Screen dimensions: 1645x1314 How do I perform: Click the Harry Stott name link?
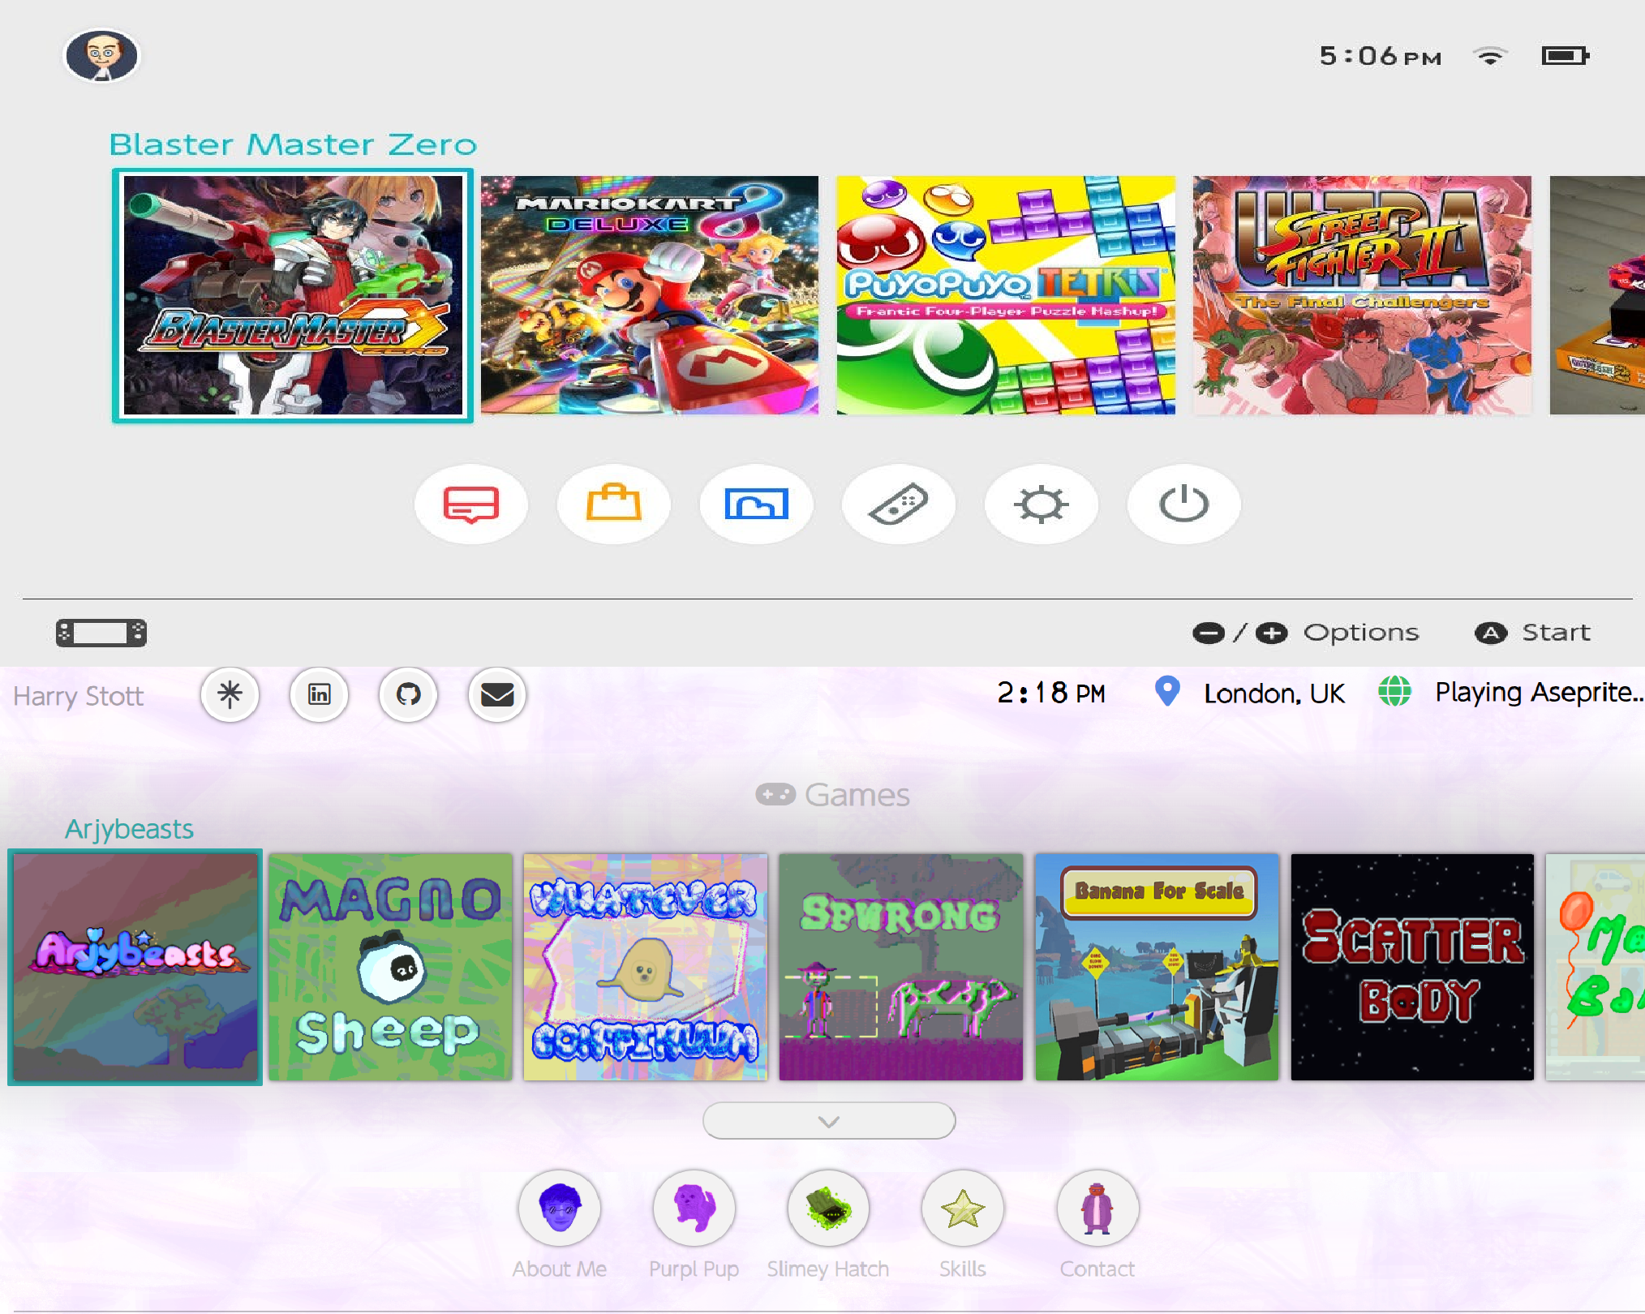79,696
